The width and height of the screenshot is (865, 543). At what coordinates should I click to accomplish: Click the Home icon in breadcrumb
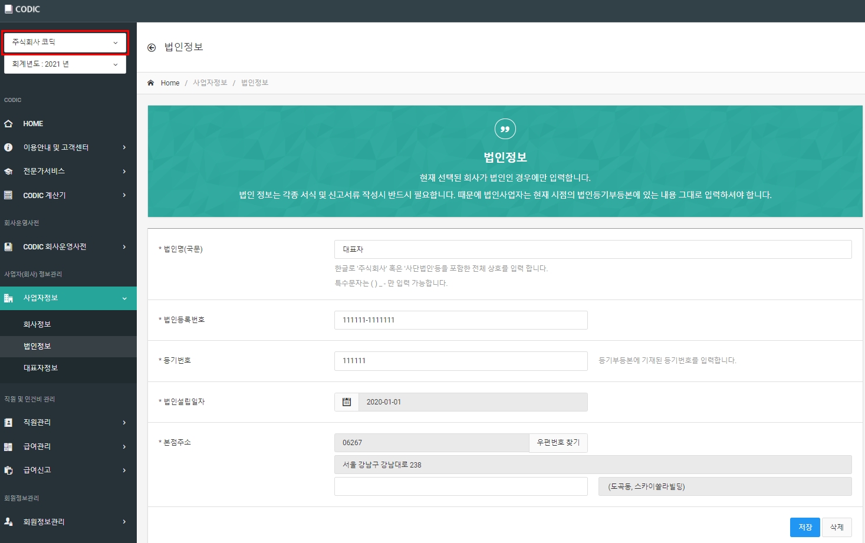[x=151, y=83]
